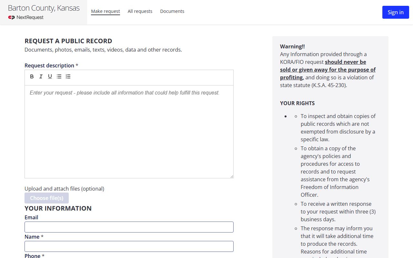Click the NextRequest brand text

[x=30, y=17]
